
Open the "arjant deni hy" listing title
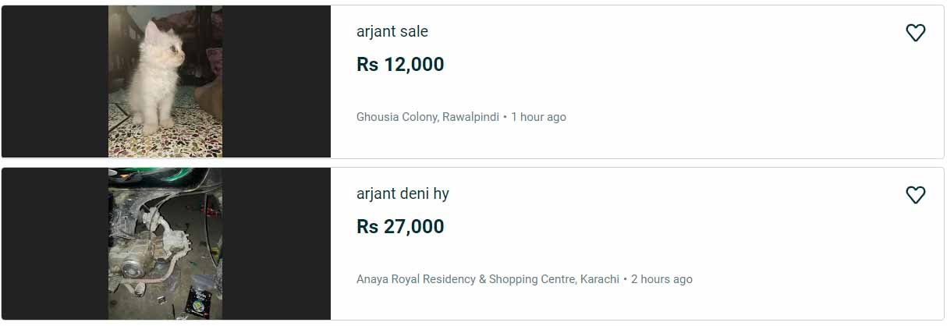403,194
